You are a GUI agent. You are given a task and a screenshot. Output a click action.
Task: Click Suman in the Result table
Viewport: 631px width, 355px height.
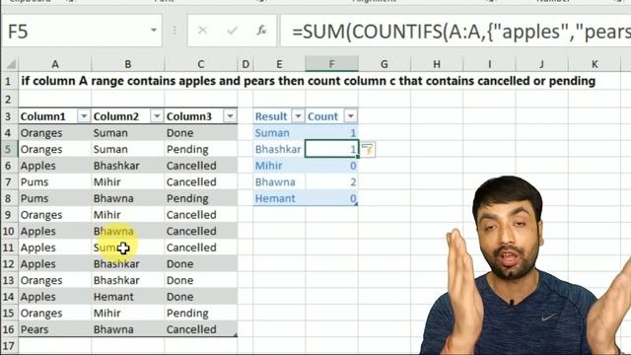tap(272, 133)
